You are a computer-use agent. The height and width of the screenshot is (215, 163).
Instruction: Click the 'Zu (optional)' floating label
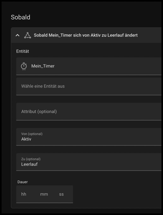click(31, 159)
